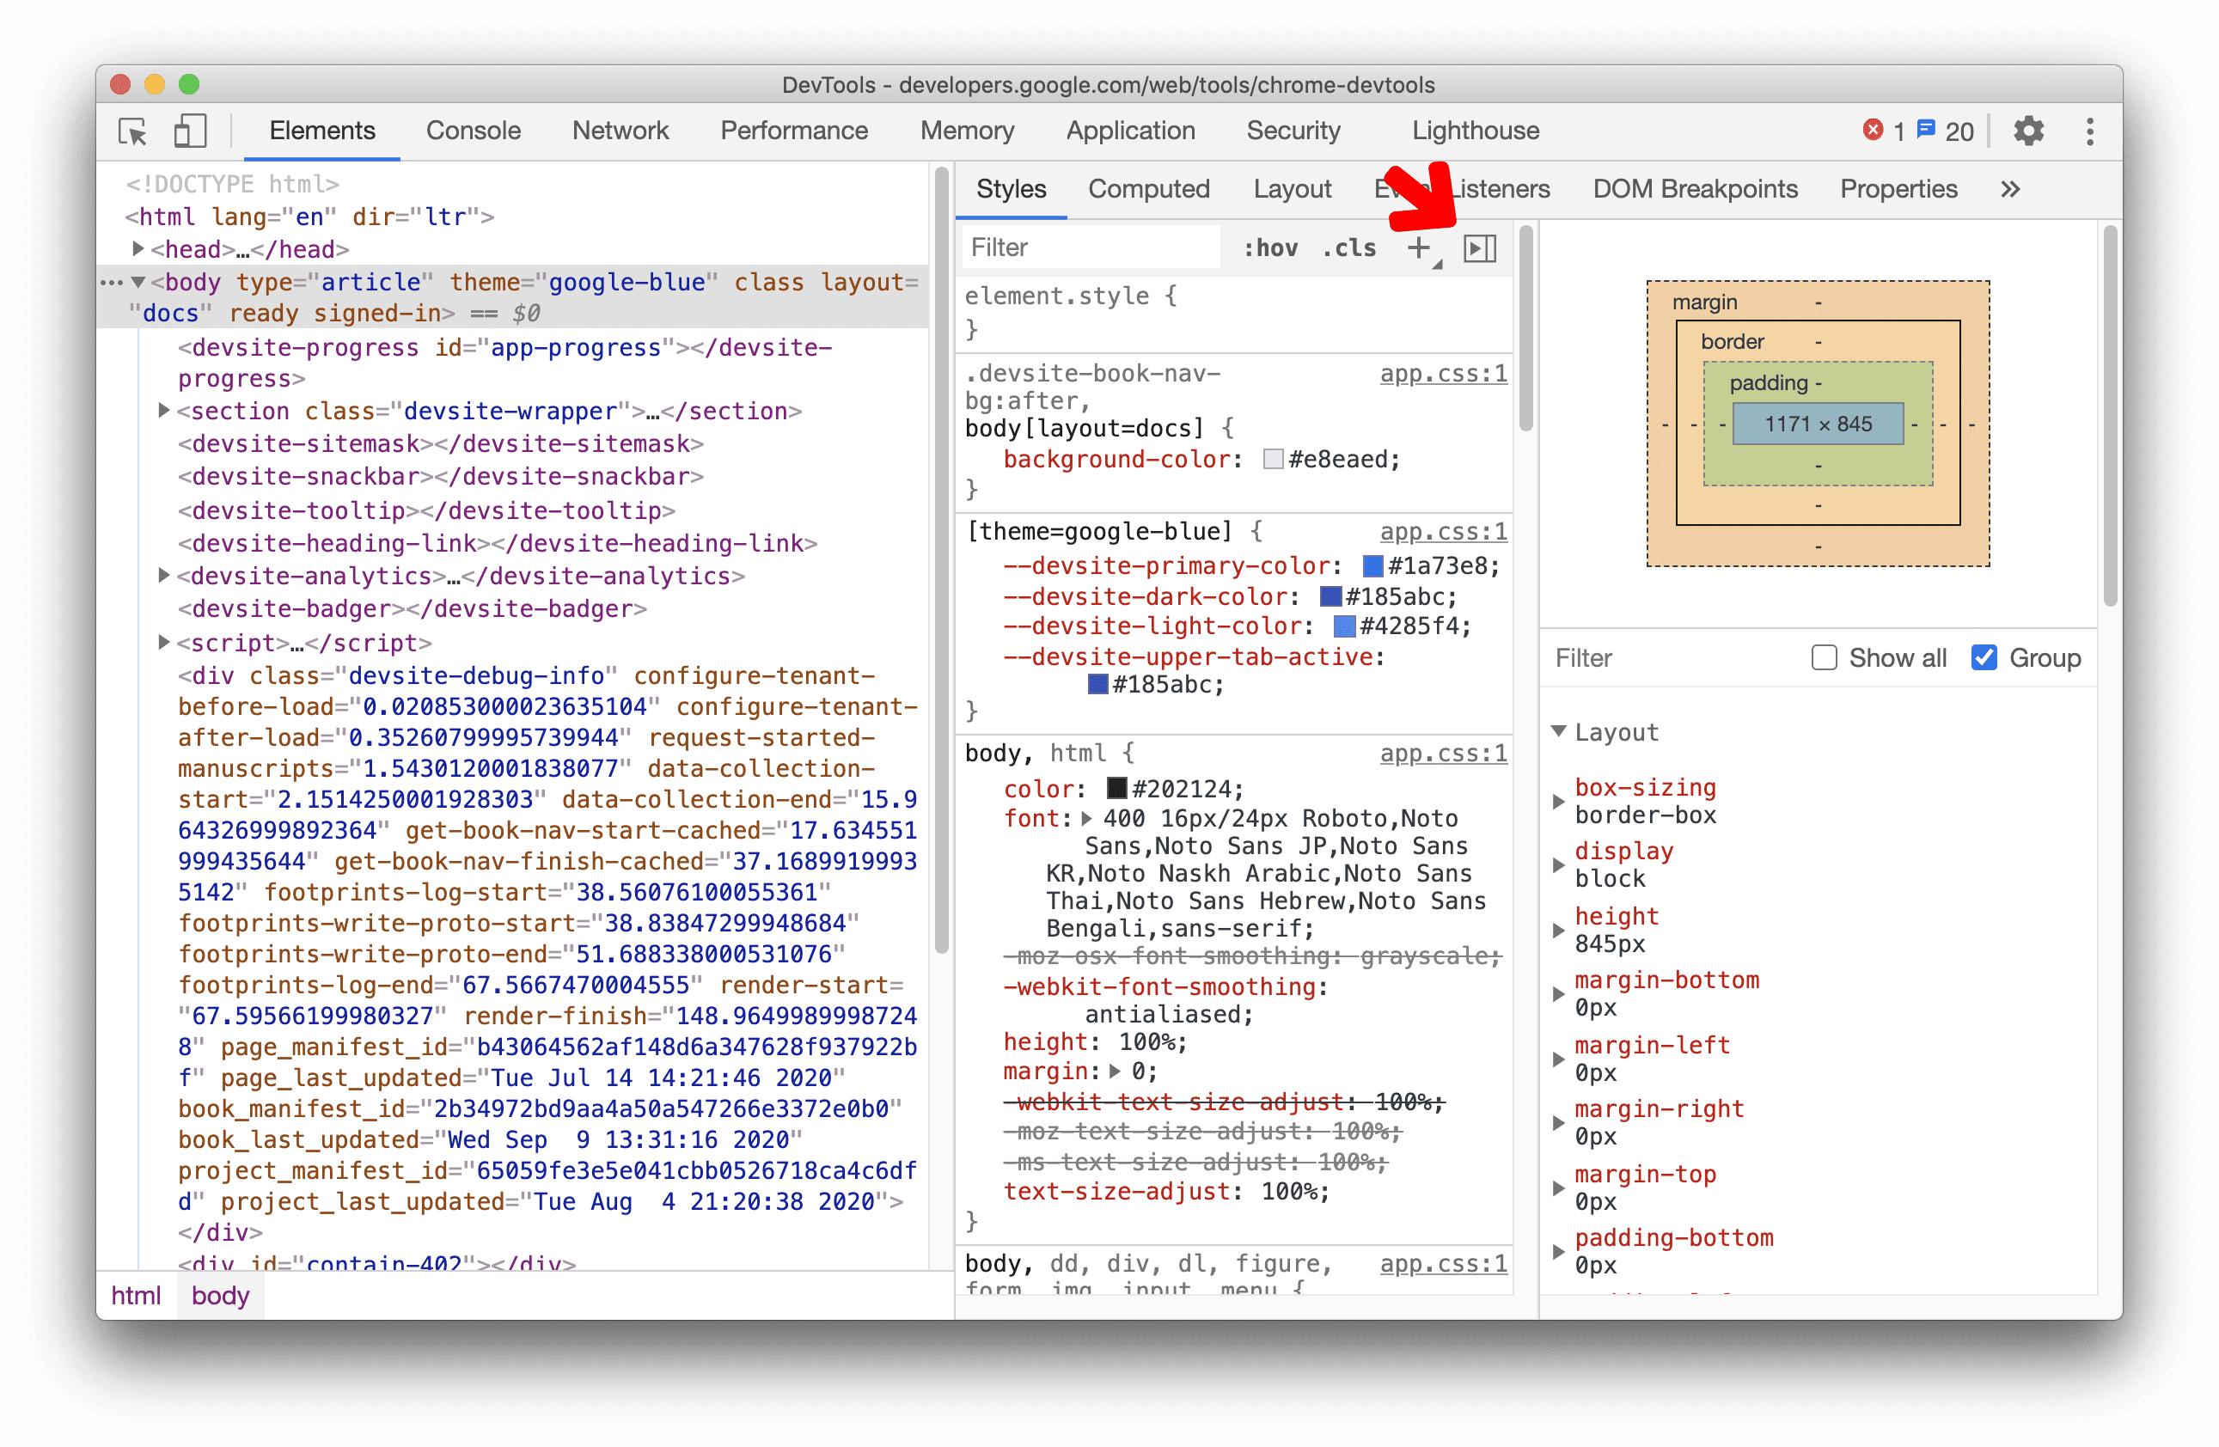Click the computed styles inspector icon
The image size is (2219, 1447).
[1480, 246]
